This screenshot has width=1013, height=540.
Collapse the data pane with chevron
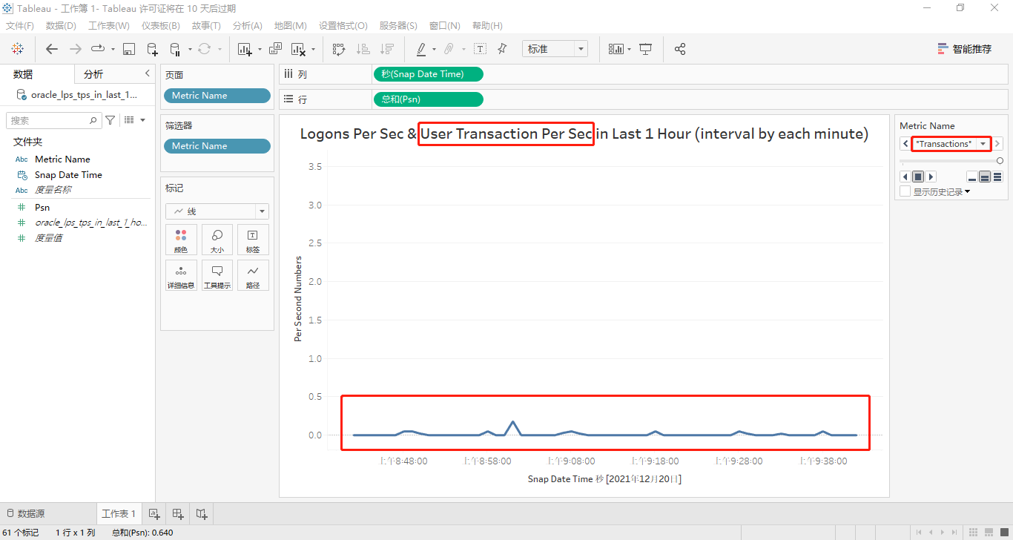point(147,73)
